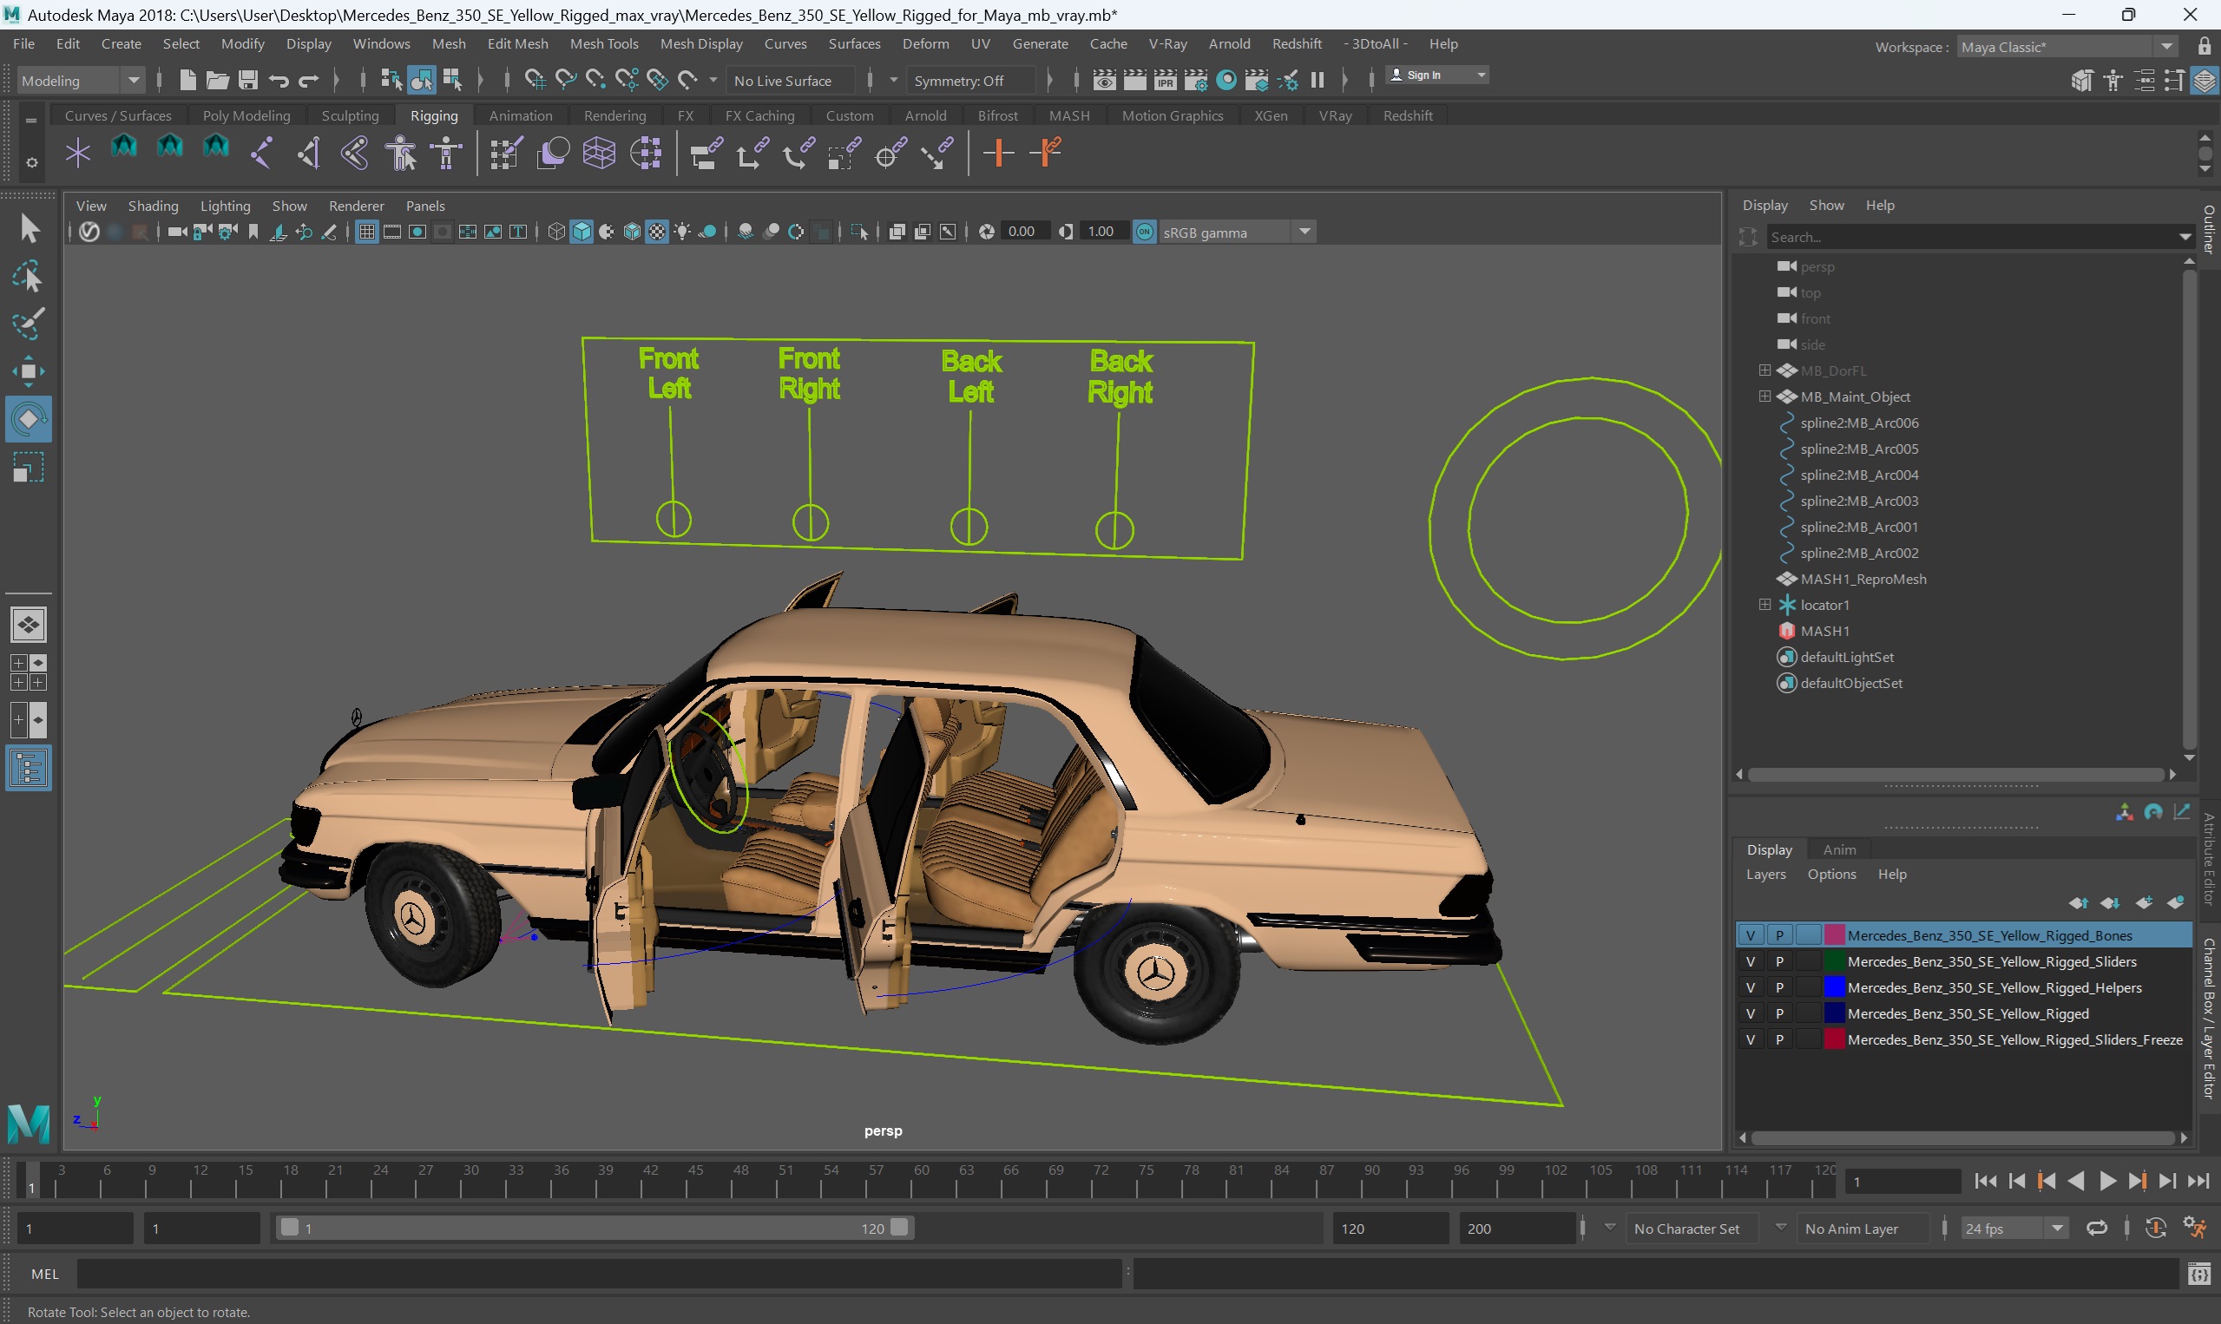The image size is (2221, 1324).
Task: Toggle the viewport grid display
Action: [x=367, y=232]
